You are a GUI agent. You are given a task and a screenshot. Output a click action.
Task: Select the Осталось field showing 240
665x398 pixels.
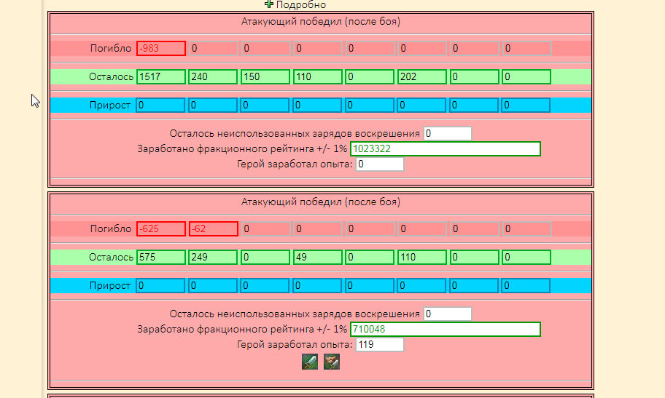(213, 76)
